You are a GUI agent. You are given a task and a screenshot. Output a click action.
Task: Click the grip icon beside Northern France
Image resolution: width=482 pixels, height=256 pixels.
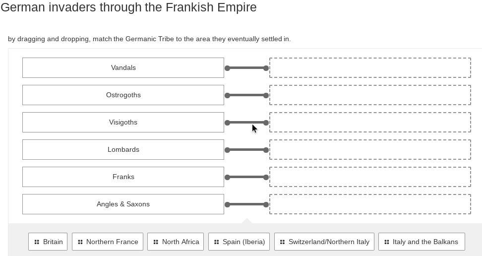80,242
